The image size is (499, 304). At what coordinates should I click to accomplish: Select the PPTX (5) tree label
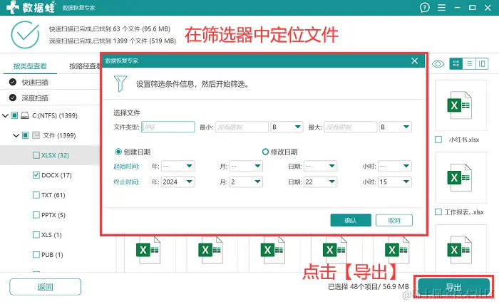(x=53, y=215)
